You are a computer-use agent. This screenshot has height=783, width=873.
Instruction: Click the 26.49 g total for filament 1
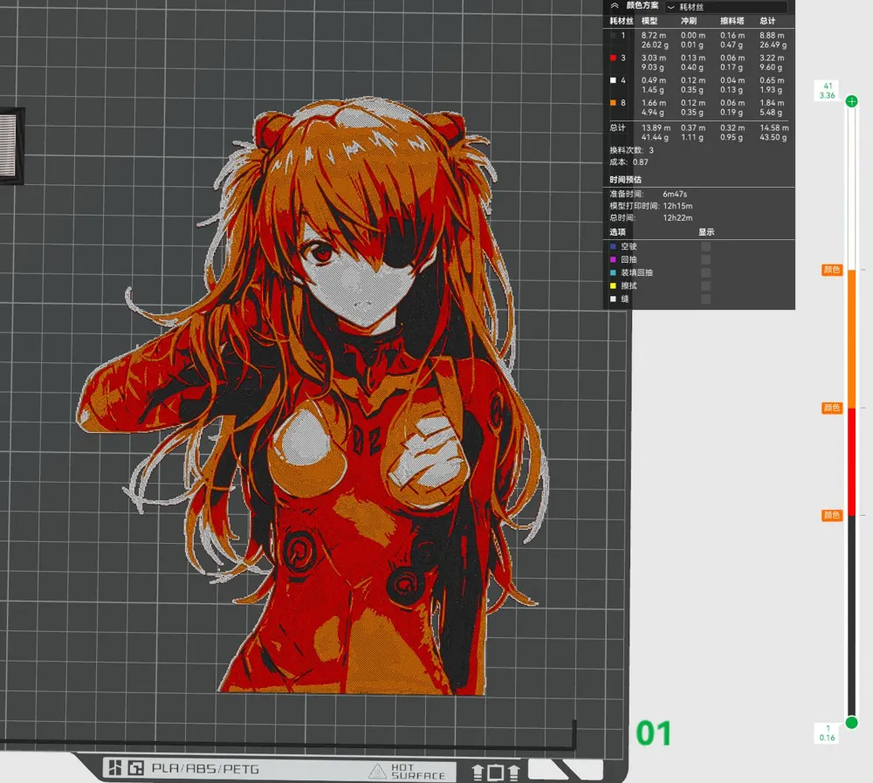click(x=773, y=45)
